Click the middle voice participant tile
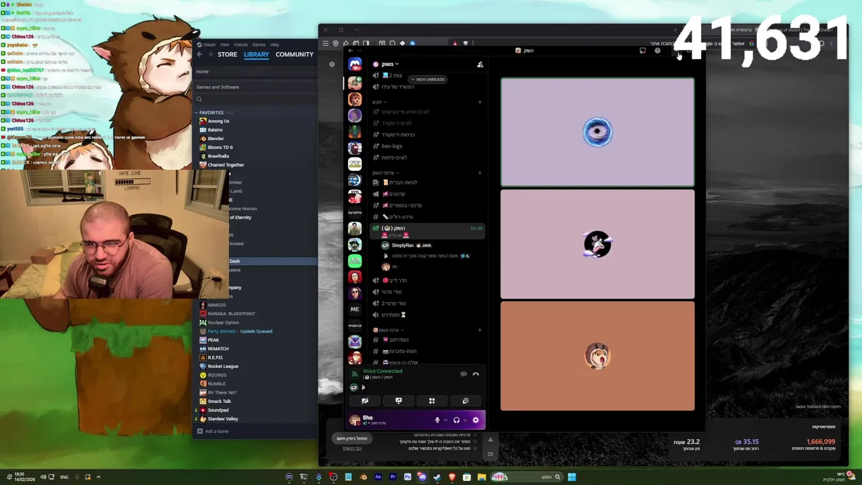This screenshot has height=485, width=862. 597,244
